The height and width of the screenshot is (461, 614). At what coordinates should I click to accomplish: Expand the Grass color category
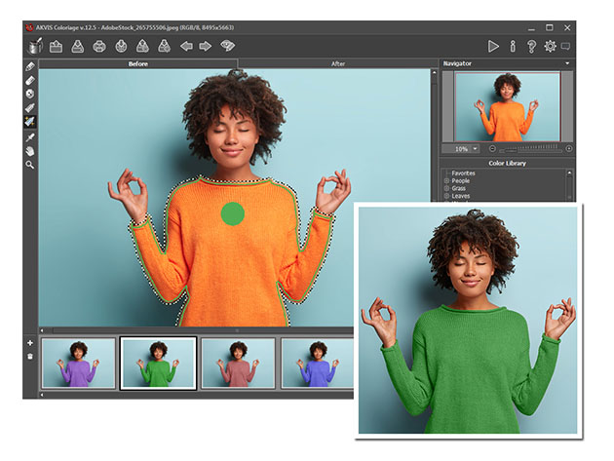point(447,188)
